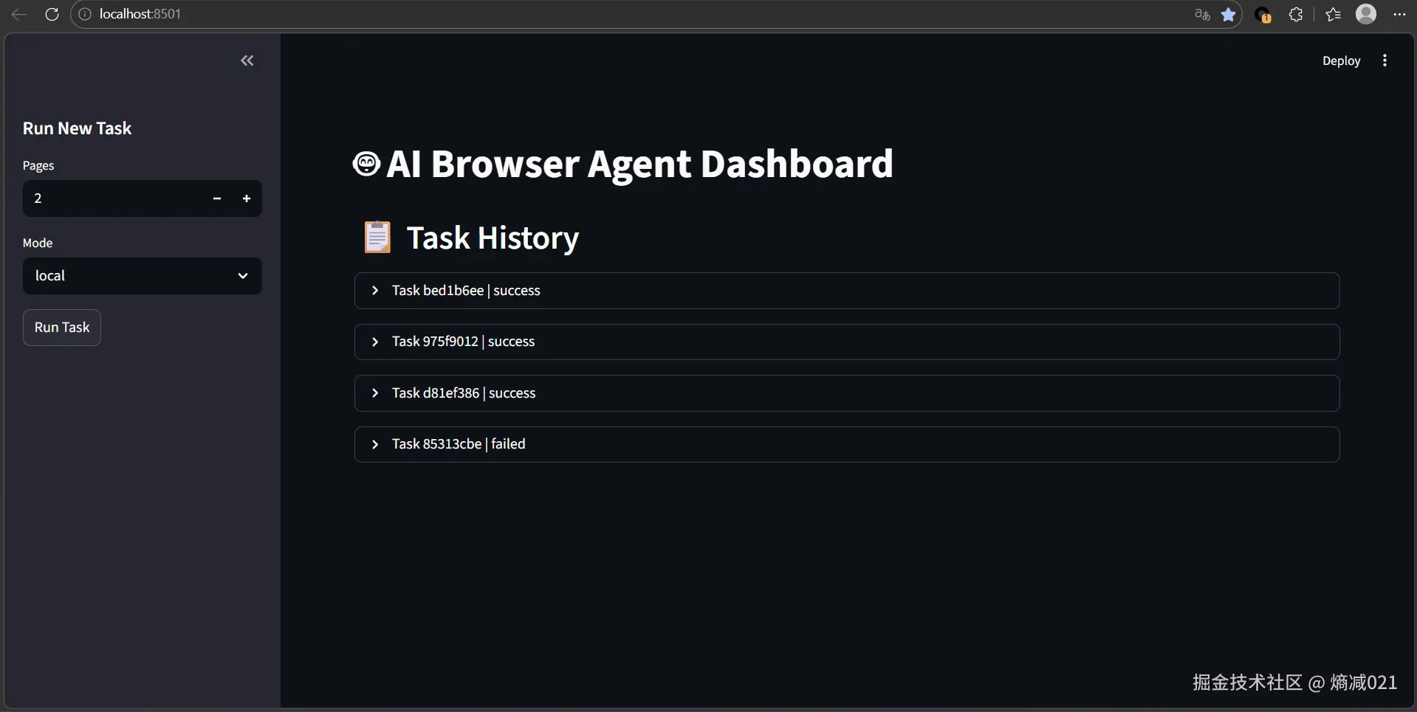Click the bookmark star icon
Image resolution: width=1417 pixels, height=712 pixels.
1228,14
